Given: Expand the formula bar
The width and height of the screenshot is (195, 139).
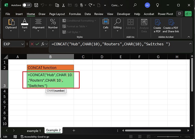Looking at the screenshot, I should (x=191, y=43).
